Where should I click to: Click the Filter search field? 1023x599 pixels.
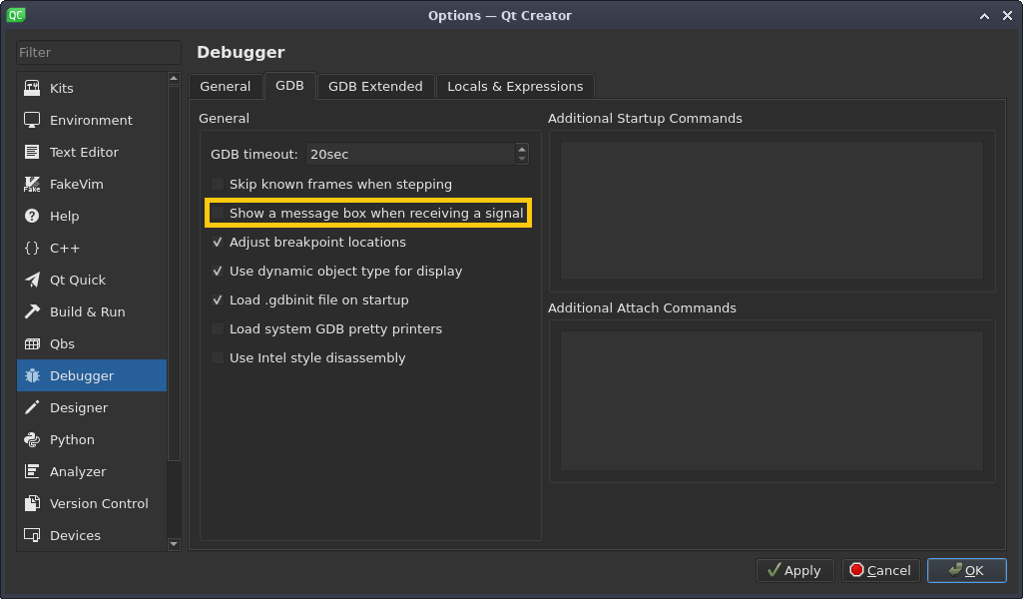click(97, 52)
